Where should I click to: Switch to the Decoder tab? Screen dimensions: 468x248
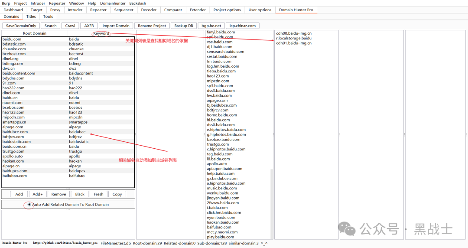149,10
